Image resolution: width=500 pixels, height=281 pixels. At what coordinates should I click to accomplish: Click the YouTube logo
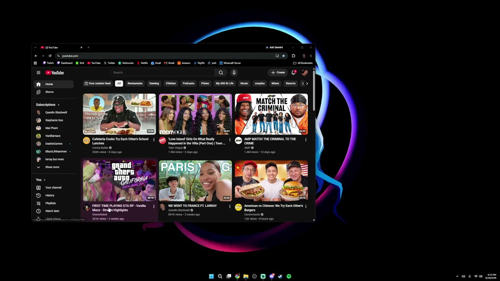(x=55, y=73)
